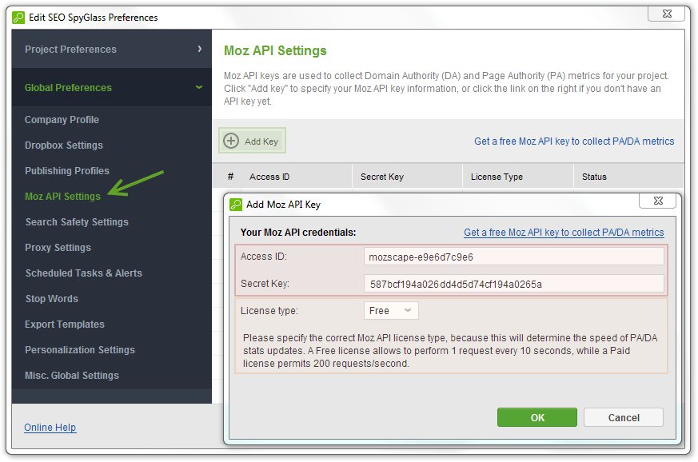Click the Add Moz API Key dialog icon
This screenshot has height=462, width=698.
236,205
